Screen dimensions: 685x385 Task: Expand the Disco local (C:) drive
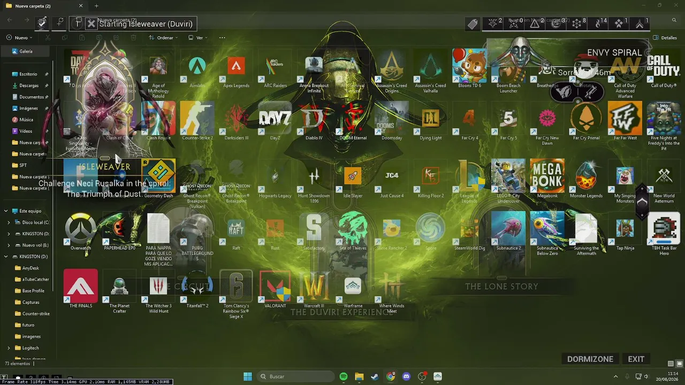coord(9,222)
